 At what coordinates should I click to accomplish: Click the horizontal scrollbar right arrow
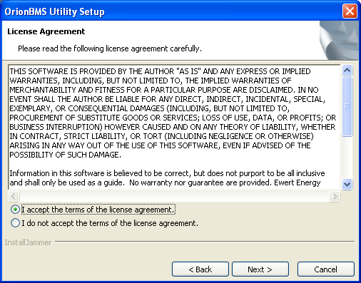(x=335, y=196)
